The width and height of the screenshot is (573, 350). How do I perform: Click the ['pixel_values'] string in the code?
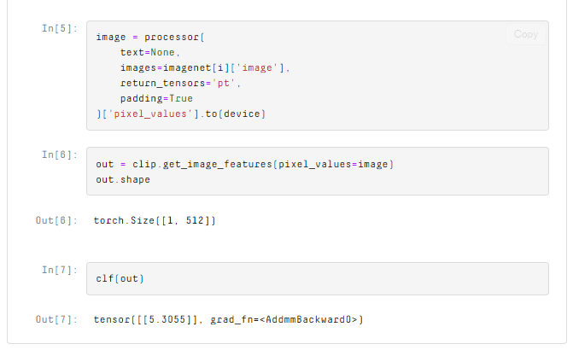click(x=152, y=114)
